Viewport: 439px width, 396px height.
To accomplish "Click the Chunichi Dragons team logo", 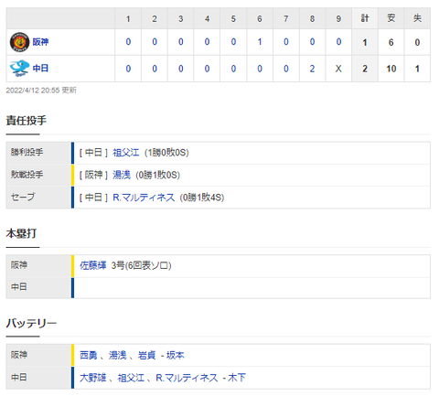I will [20, 69].
